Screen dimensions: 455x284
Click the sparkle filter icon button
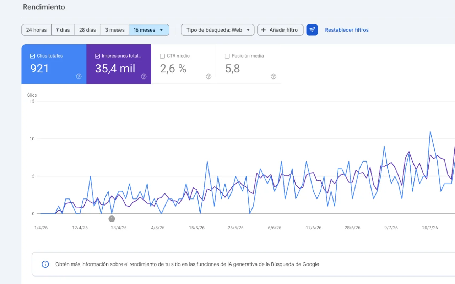[x=312, y=30]
